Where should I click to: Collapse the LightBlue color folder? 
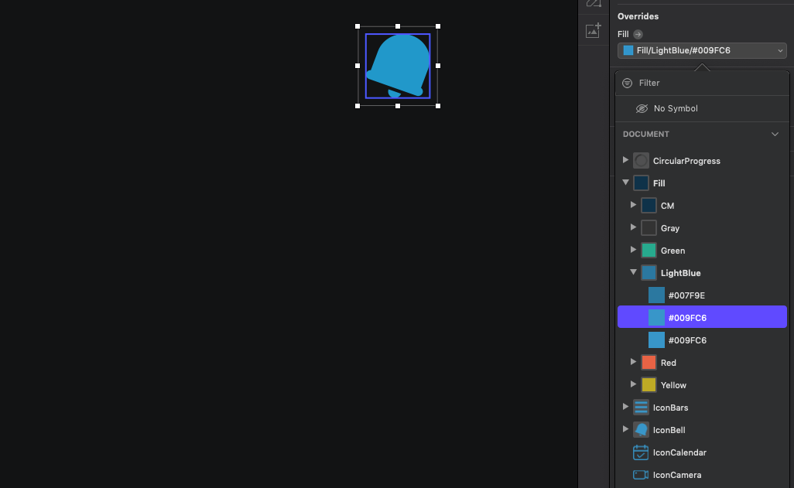[634, 272]
